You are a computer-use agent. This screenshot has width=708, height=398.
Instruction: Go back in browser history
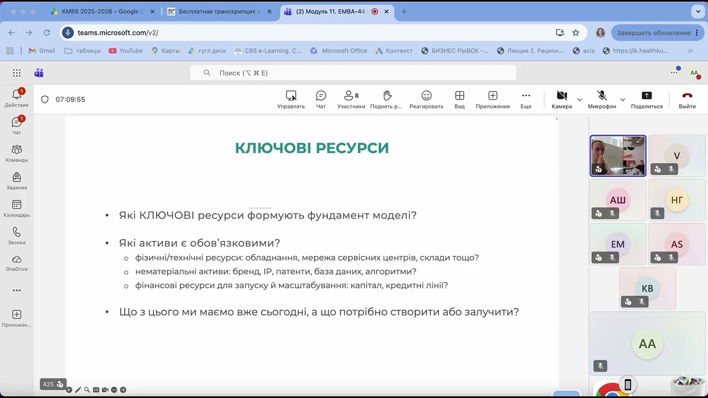click(x=12, y=33)
